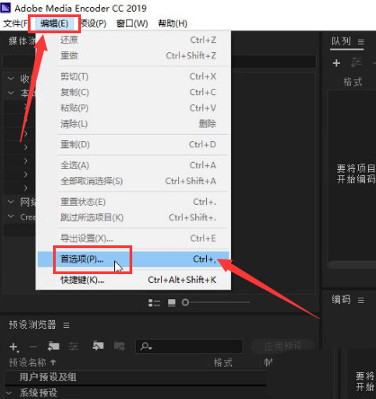Image resolution: width=376 pixels, height=399 pixels.
Task: Collapse the 网络驱动器 tree node chevron
Action: (x=11, y=202)
